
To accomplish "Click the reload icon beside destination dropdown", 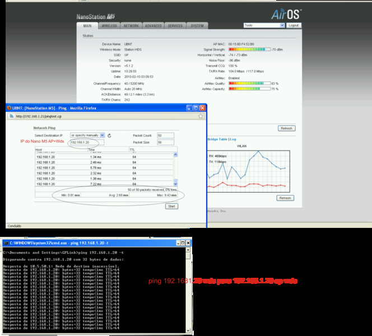I will pos(109,136).
